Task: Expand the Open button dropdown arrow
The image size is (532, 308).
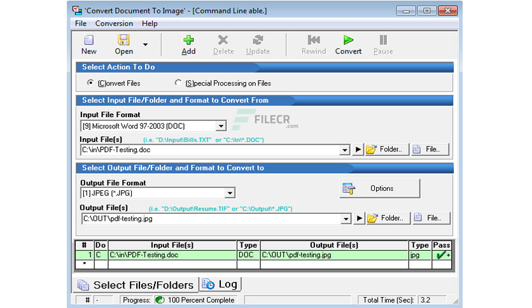Action: [x=145, y=45]
